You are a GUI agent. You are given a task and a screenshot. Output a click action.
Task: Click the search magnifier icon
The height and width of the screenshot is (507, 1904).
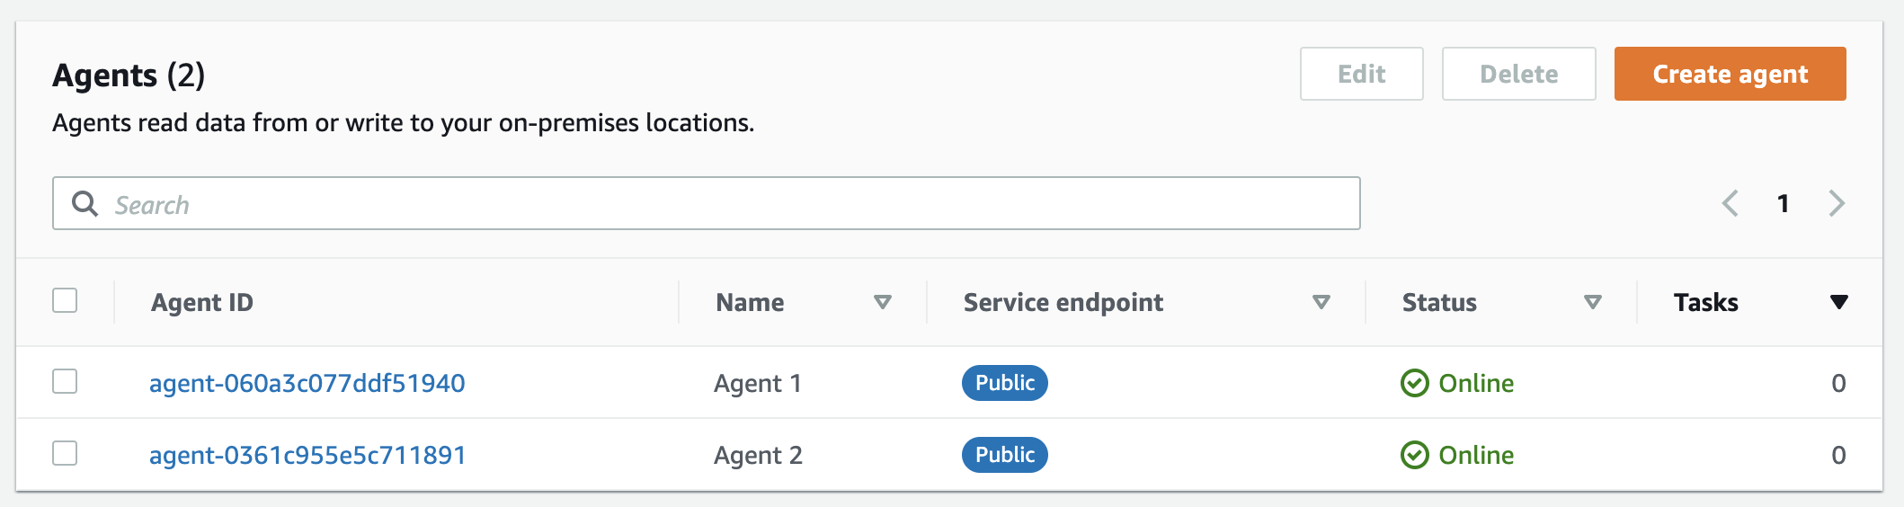(x=85, y=204)
